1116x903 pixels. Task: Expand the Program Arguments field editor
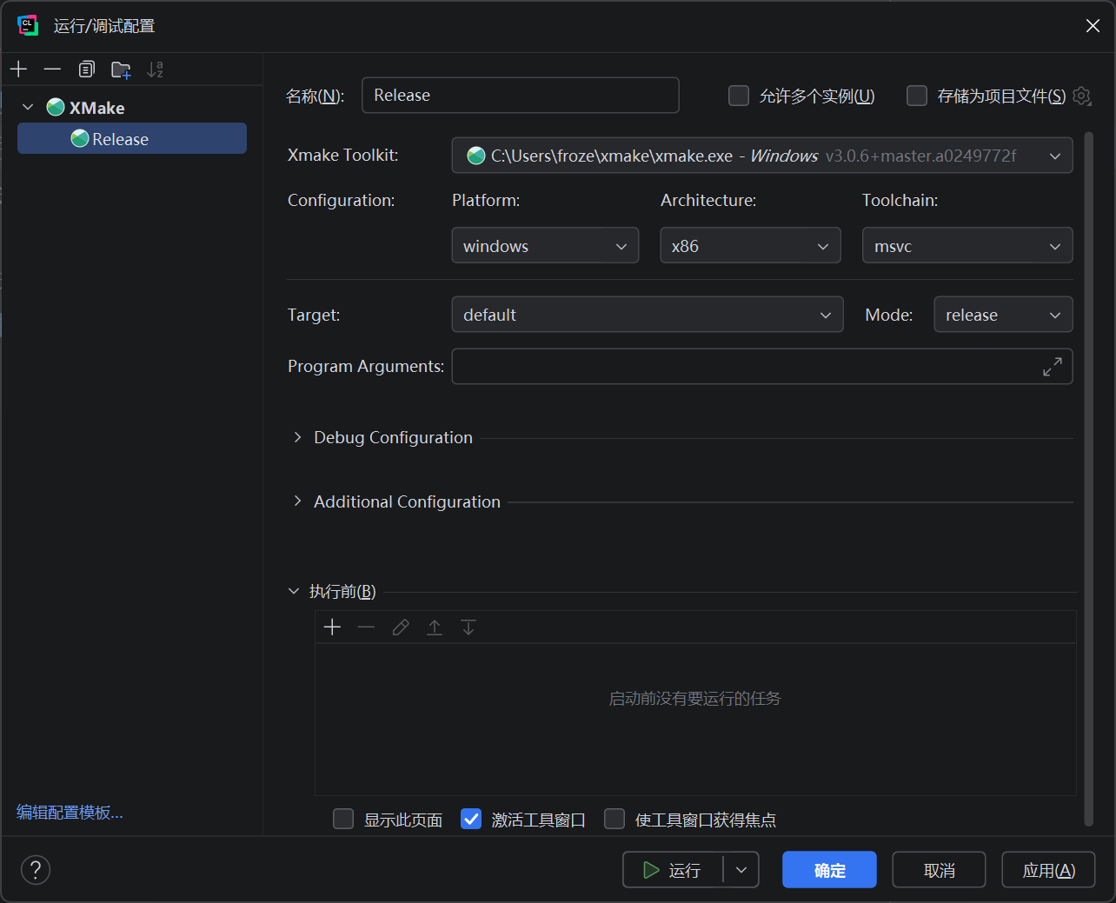coord(1052,367)
